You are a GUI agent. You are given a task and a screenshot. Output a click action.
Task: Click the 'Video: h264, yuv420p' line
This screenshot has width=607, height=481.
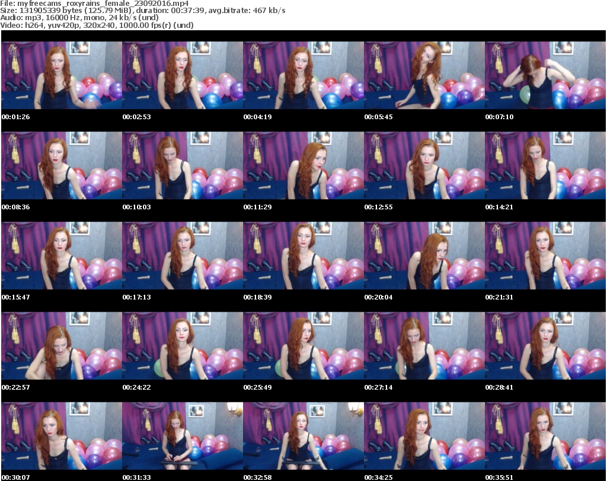(x=97, y=25)
